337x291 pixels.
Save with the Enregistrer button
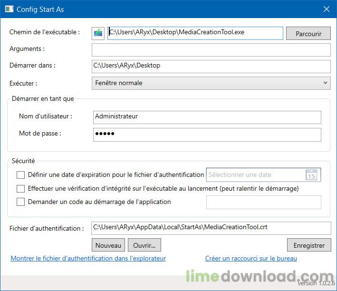(308, 245)
